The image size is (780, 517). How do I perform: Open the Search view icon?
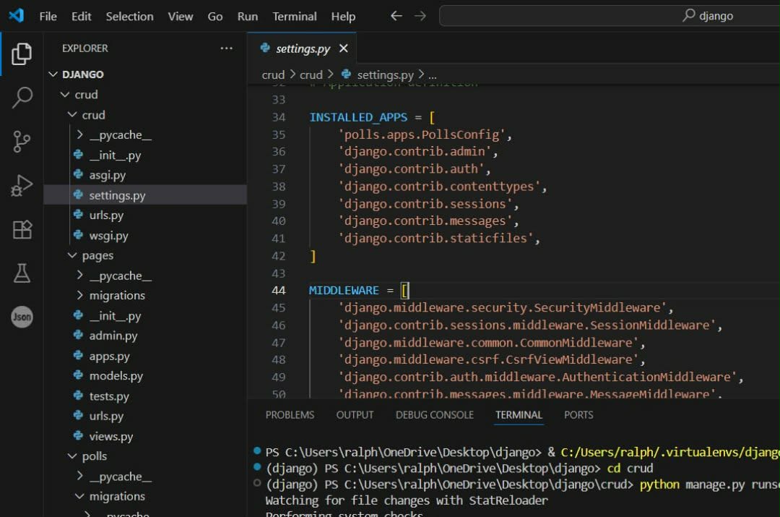click(22, 98)
